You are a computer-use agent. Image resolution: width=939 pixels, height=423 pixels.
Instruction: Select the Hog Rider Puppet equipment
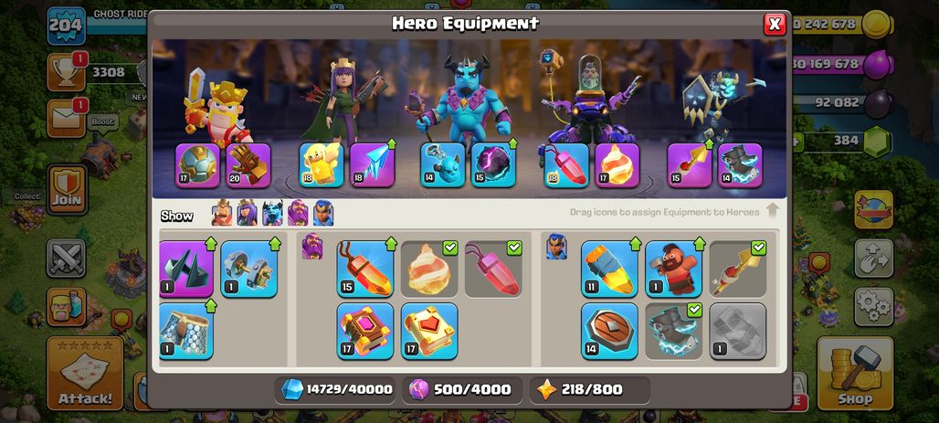click(674, 269)
